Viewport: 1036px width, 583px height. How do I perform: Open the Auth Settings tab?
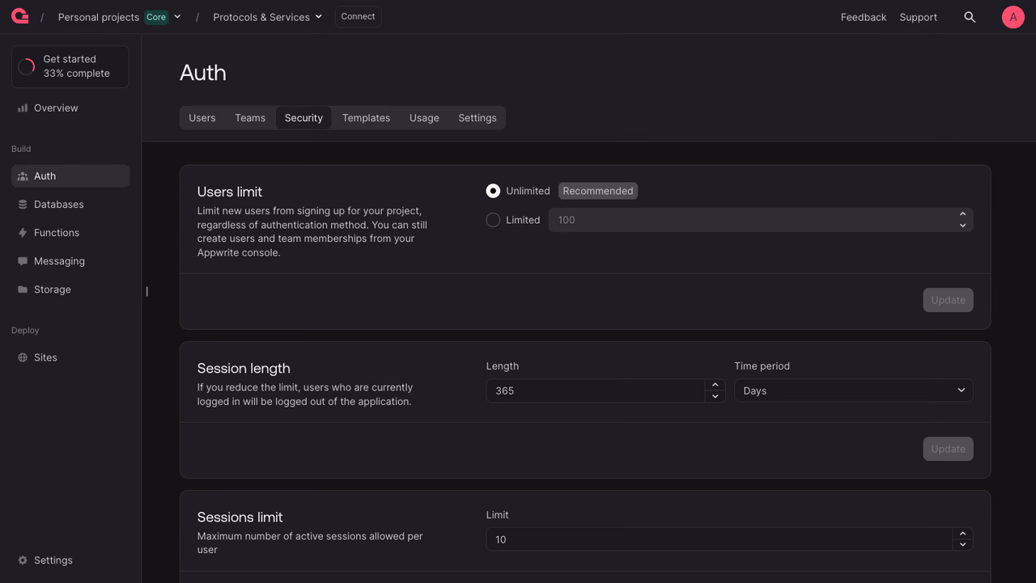click(x=478, y=118)
